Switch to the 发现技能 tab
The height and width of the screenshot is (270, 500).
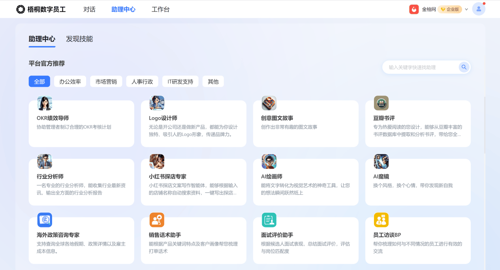pos(79,39)
